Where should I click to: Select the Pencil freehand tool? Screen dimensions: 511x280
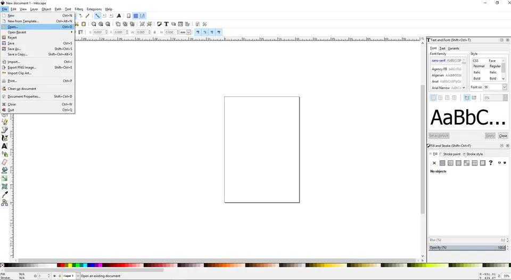(x=5, y=121)
